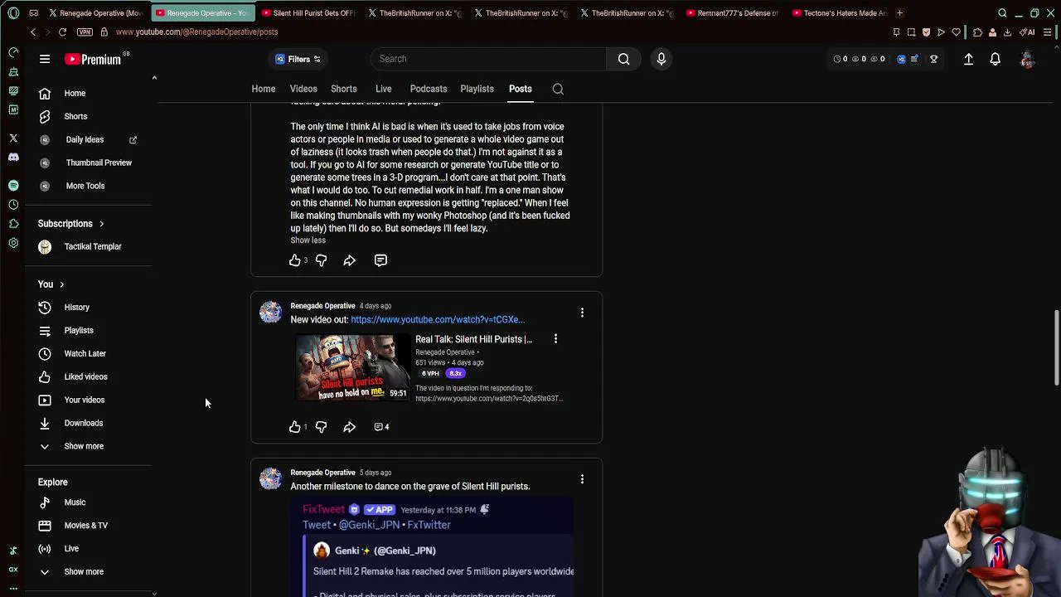This screenshot has width=1061, height=597.
Task: Open three-dot menu on 'New video out' post
Action: (x=582, y=313)
